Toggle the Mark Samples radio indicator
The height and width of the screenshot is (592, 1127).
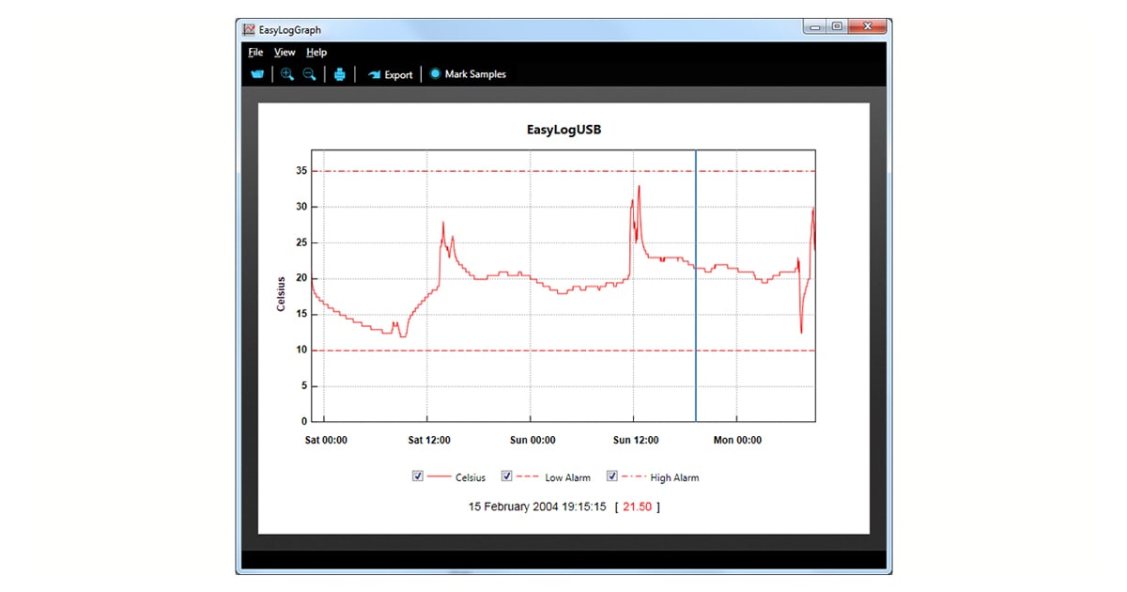pyautogui.click(x=435, y=73)
